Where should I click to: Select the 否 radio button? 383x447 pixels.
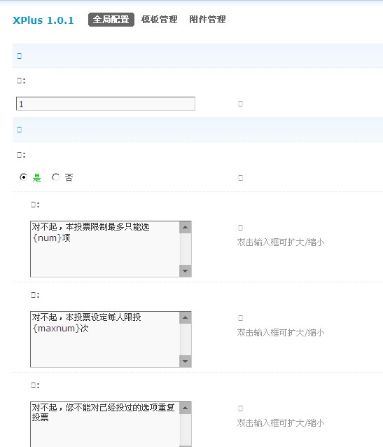55,177
